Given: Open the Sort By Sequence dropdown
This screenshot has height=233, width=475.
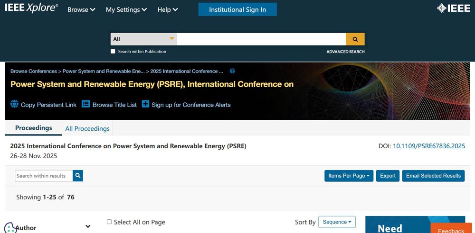Looking at the screenshot, I should click(x=337, y=222).
